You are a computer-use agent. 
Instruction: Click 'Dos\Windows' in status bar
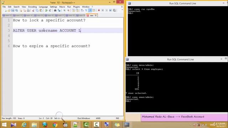coord(84,118)
